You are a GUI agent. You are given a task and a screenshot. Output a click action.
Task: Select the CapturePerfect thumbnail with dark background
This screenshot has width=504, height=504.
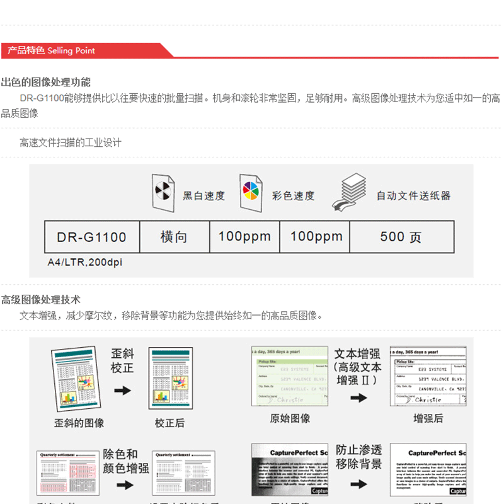pos(290,471)
